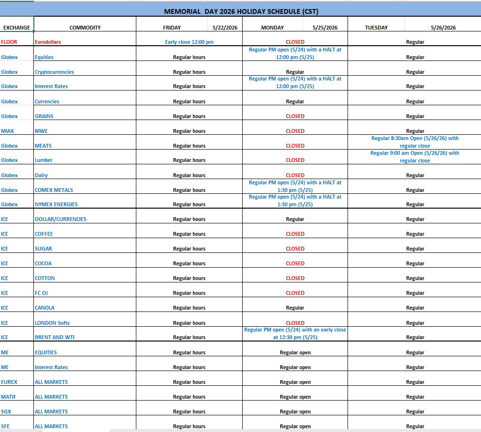The height and width of the screenshot is (432, 481).
Task: Click Friday 'Regular hours' in the SFE row
Action: coord(189,422)
